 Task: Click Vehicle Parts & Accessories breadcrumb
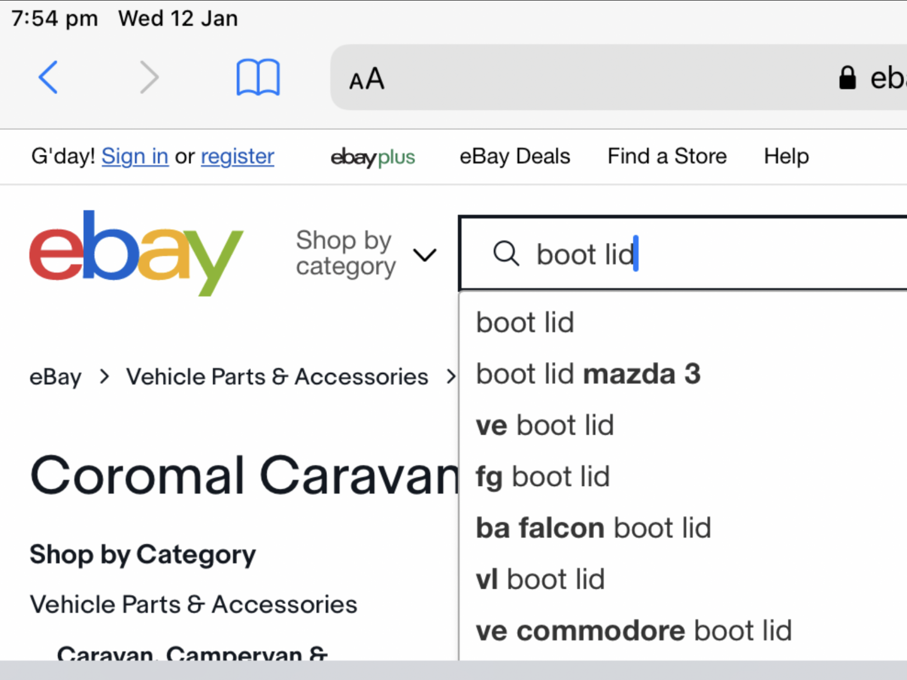(x=277, y=377)
